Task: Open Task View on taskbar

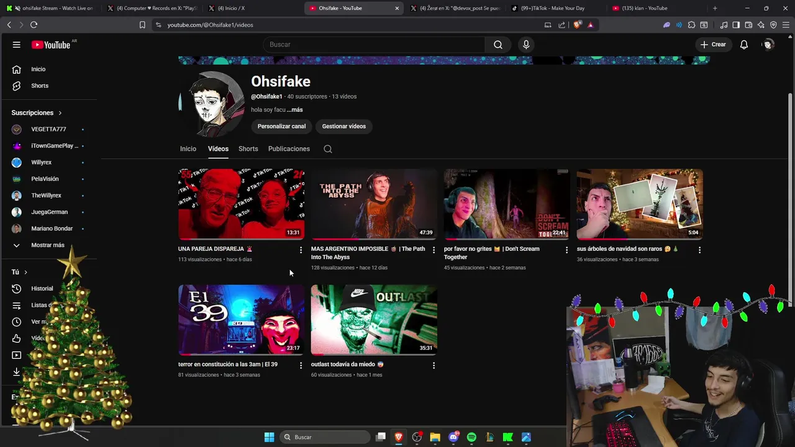Action: coord(381,437)
